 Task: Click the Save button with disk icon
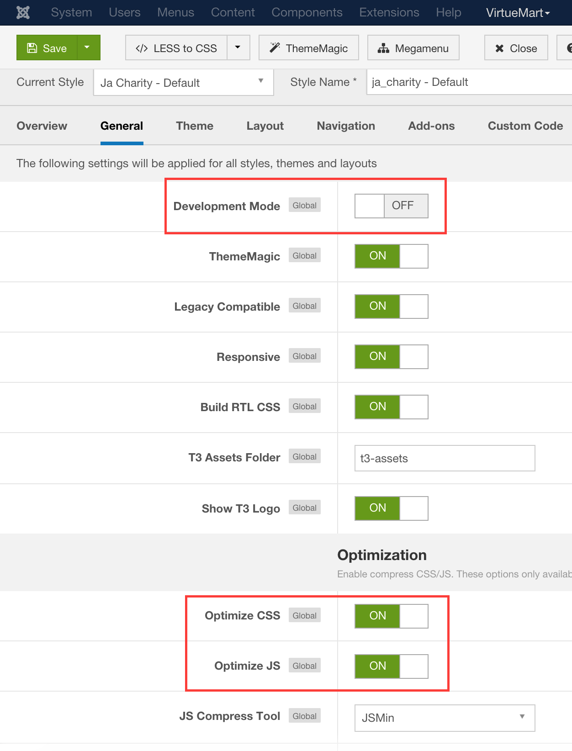tap(47, 48)
